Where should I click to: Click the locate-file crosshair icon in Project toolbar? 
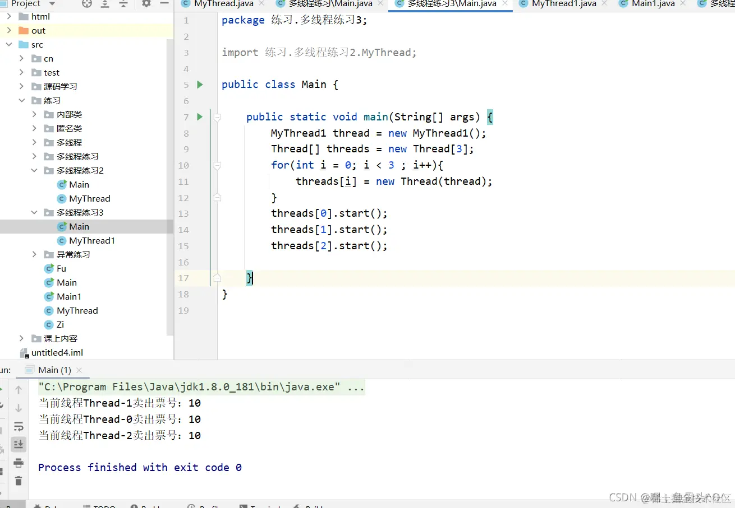[86, 3]
